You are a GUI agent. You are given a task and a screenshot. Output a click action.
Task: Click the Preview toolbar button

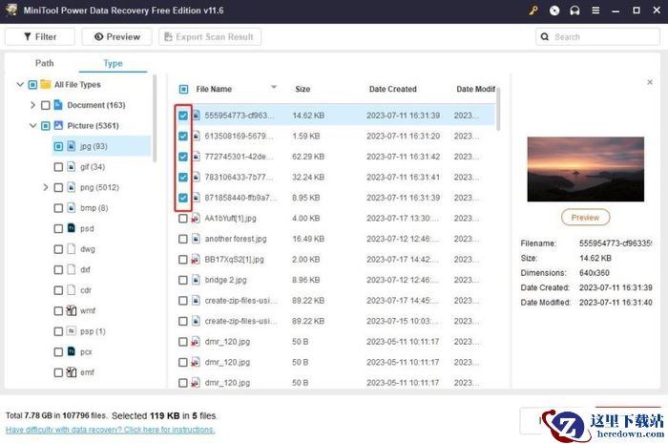pyautogui.click(x=116, y=36)
